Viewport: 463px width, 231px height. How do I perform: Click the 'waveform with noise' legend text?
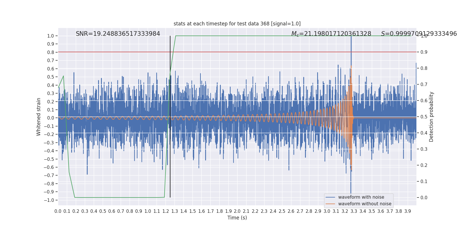(361, 197)
